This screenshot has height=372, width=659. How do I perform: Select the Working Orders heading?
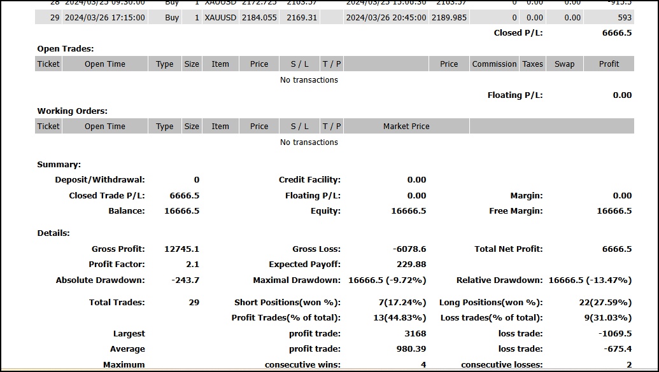tap(73, 111)
